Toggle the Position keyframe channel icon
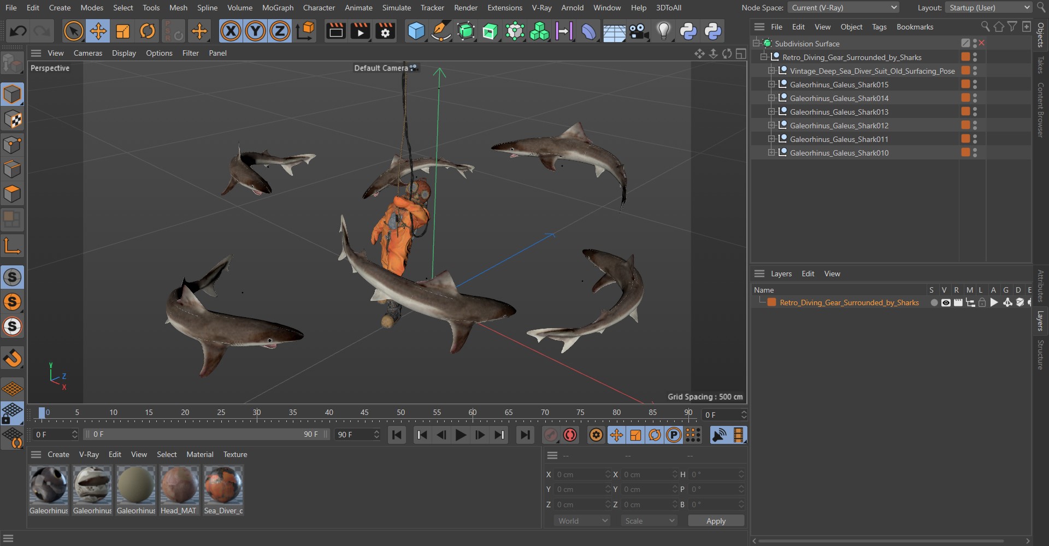The height and width of the screenshot is (546, 1049). [x=616, y=435]
